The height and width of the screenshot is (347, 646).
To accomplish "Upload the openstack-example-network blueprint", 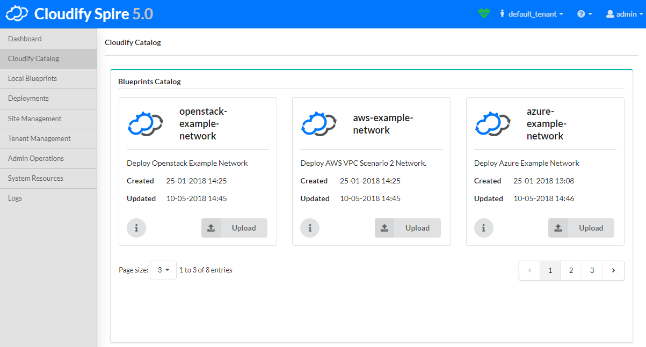I will pyautogui.click(x=234, y=228).
